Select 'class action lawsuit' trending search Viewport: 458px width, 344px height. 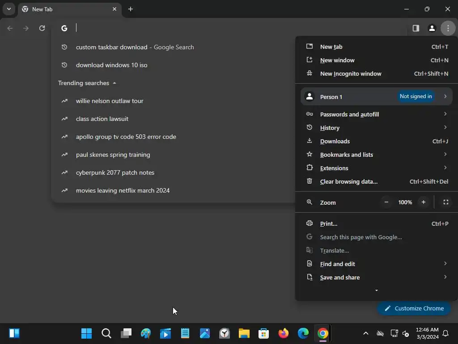pyautogui.click(x=173, y=119)
